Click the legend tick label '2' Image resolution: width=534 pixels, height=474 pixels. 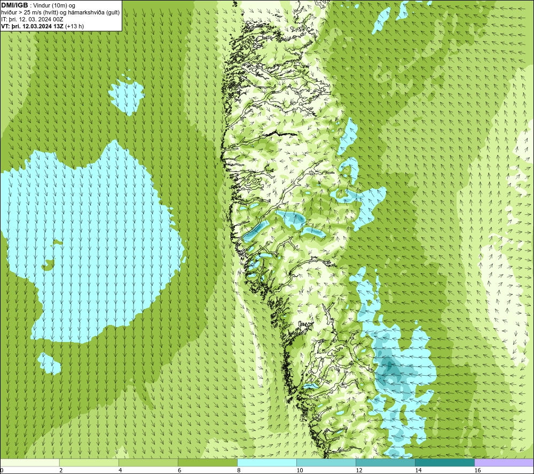point(61,470)
